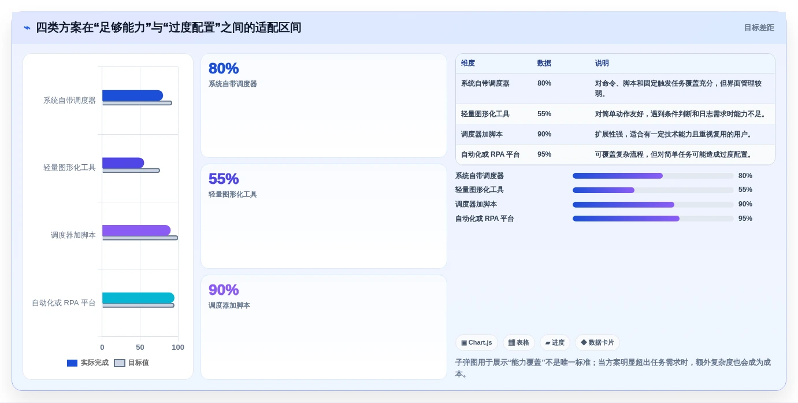Toggle the 目标值 legend swatch
Screen dimensions: 798x403
(120, 363)
